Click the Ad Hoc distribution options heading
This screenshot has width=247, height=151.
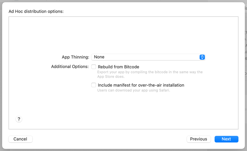pyautogui.click(x=36, y=12)
